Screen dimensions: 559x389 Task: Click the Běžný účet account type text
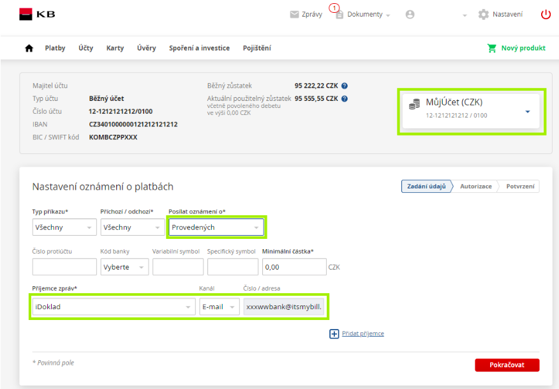(107, 98)
